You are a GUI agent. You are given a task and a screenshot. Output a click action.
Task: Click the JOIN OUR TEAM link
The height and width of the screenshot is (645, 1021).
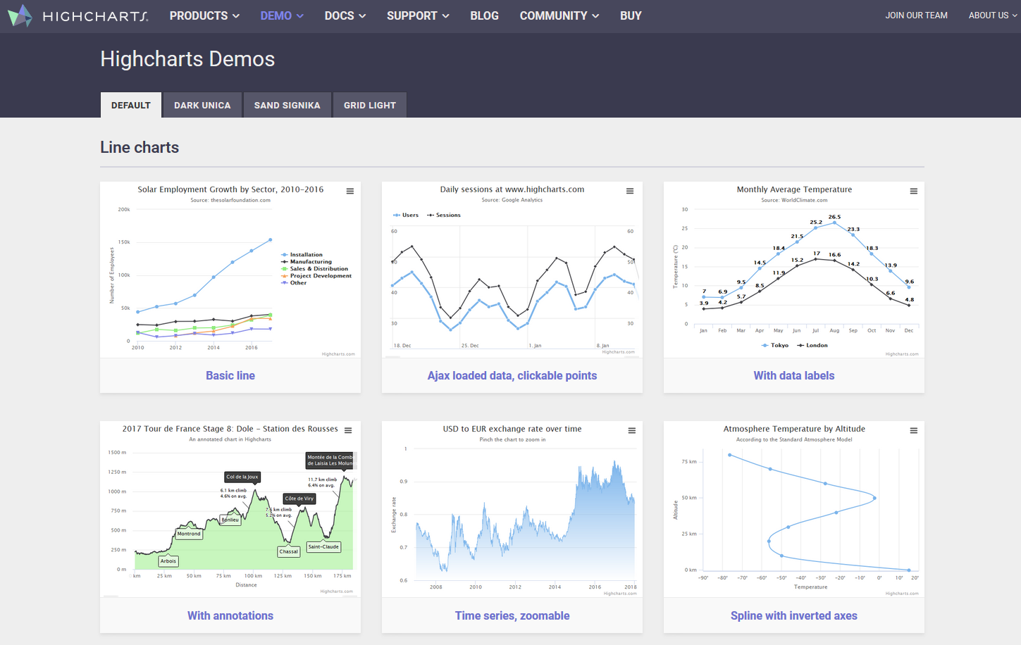(916, 15)
